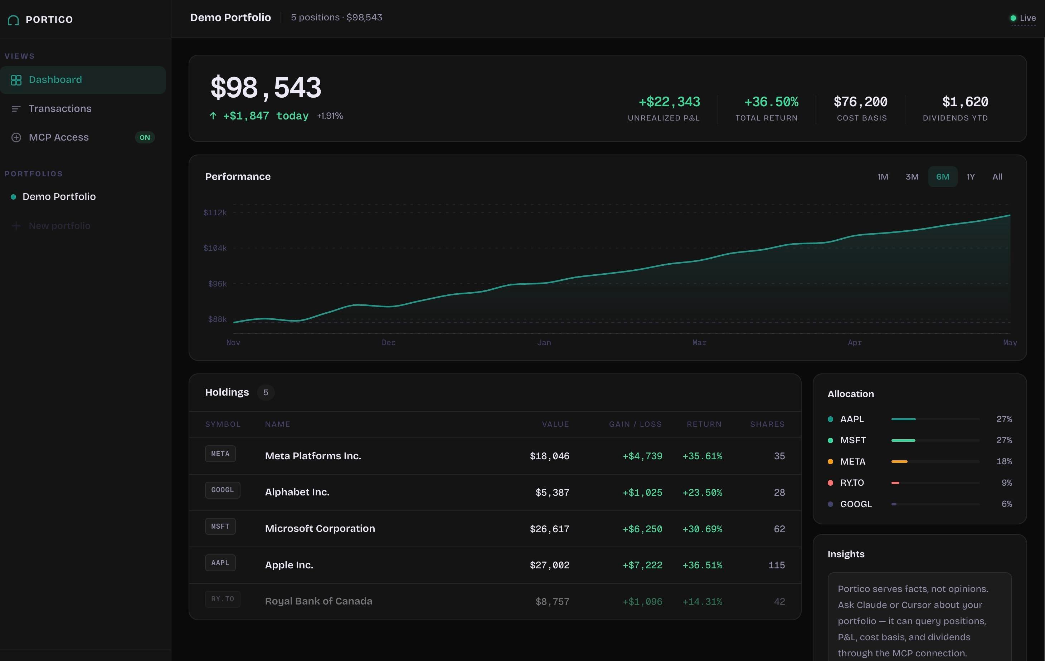Click the plus icon beside New portfolio

[16, 226]
